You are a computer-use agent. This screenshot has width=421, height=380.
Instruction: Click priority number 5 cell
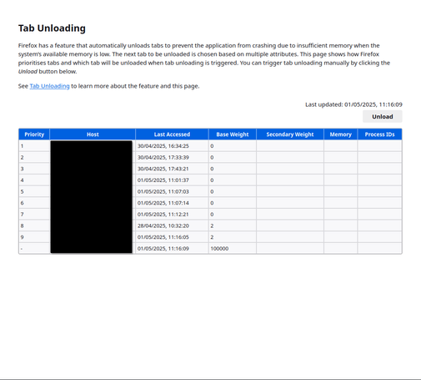point(34,191)
